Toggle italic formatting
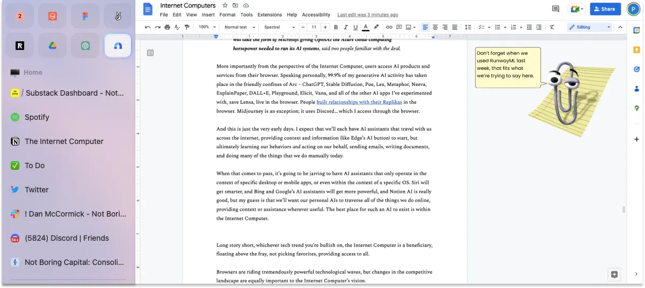The image size is (645, 288). click(x=345, y=27)
